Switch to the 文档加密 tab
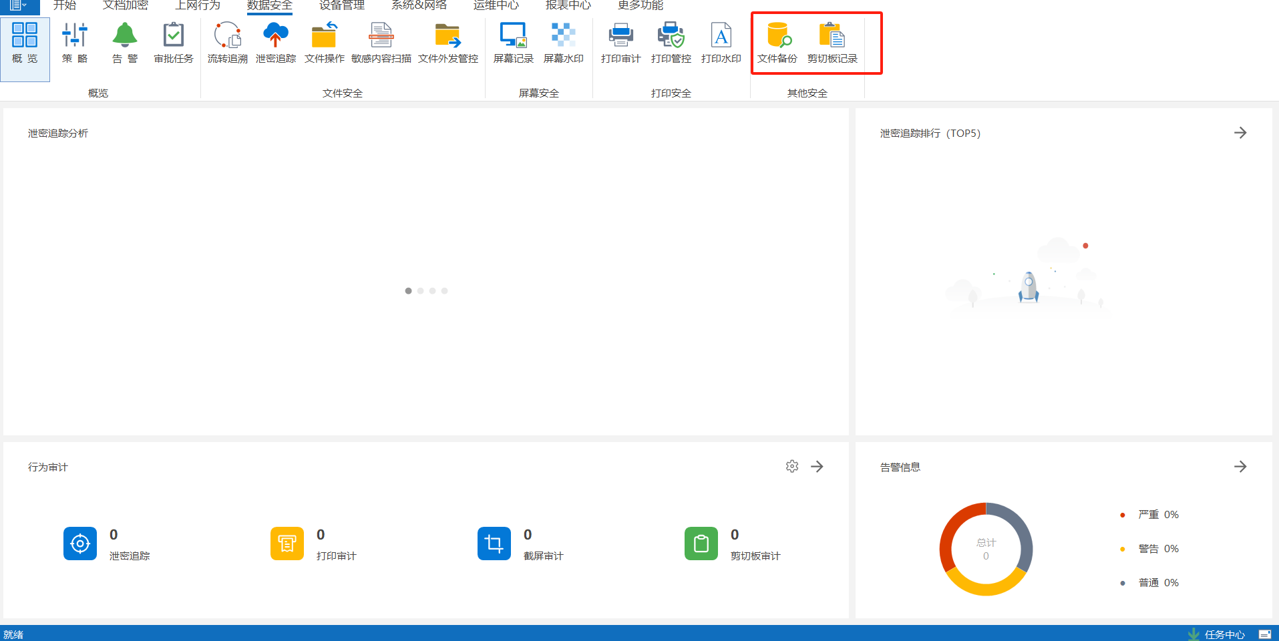 tap(126, 5)
